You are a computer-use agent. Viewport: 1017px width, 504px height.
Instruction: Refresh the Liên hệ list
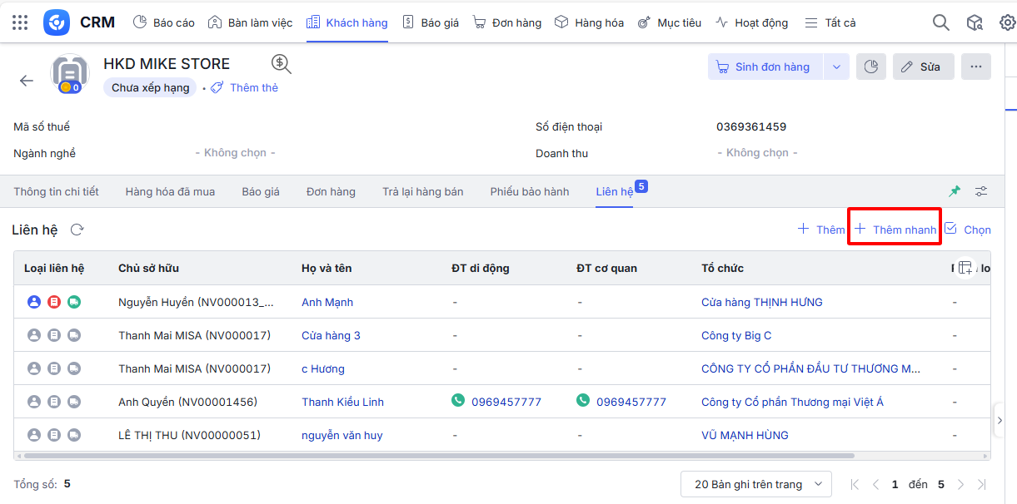point(77,230)
